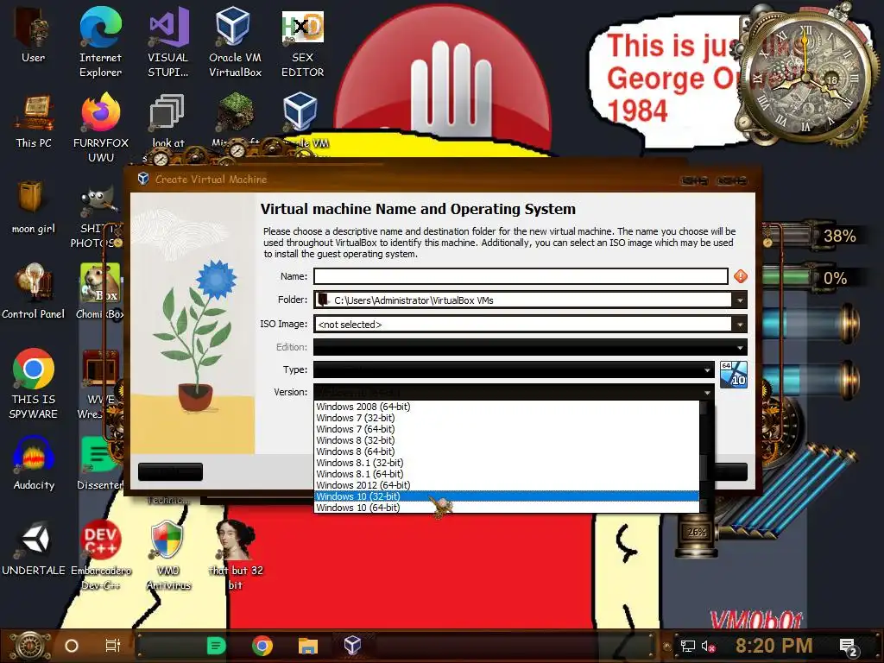Image resolution: width=884 pixels, height=663 pixels.
Task: Select Windows 10 (32-bit) option
Action: pos(507,496)
